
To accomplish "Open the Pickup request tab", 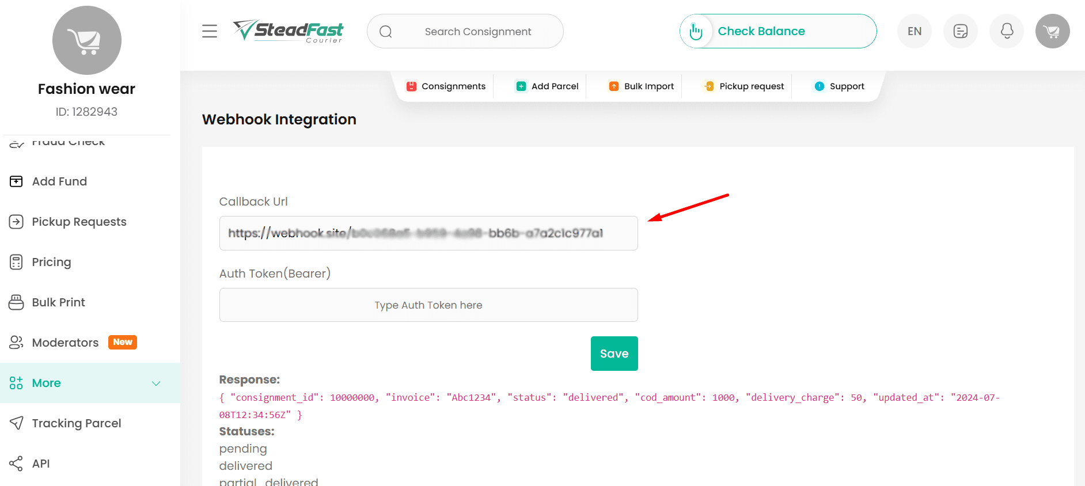I will pyautogui.click(x=743, y=86).
